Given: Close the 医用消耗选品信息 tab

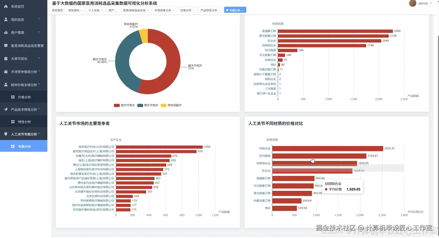Looking at the screenshot, I should click(148, 10).
